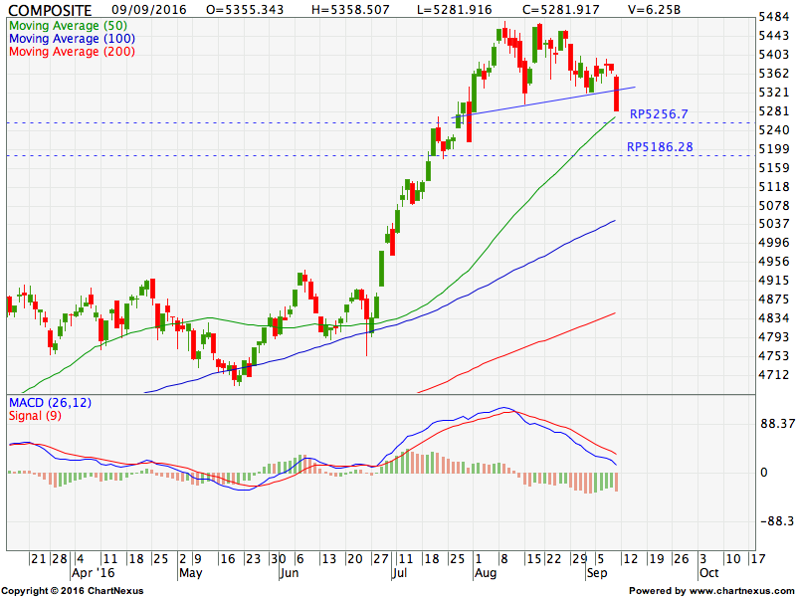Click the close value C=5281.917
The width and height of the screenshot is (796, 597).
561,10
